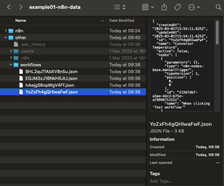Select BHL2quTfAbXV8n5u.json file
Viewport: 224px width, 186px height.
point(73,71)
